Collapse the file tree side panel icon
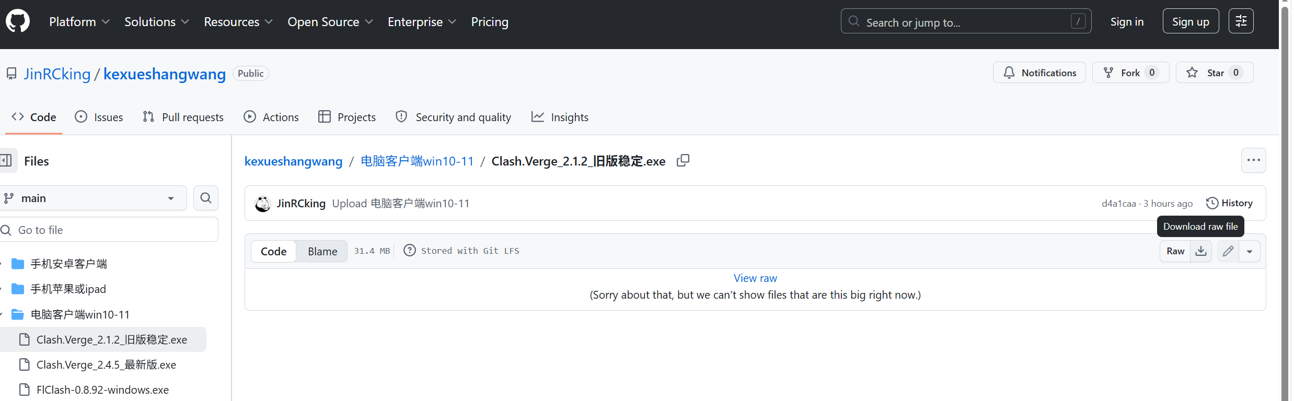Viewport: 1294px width, 401px height. pos(6,161)
